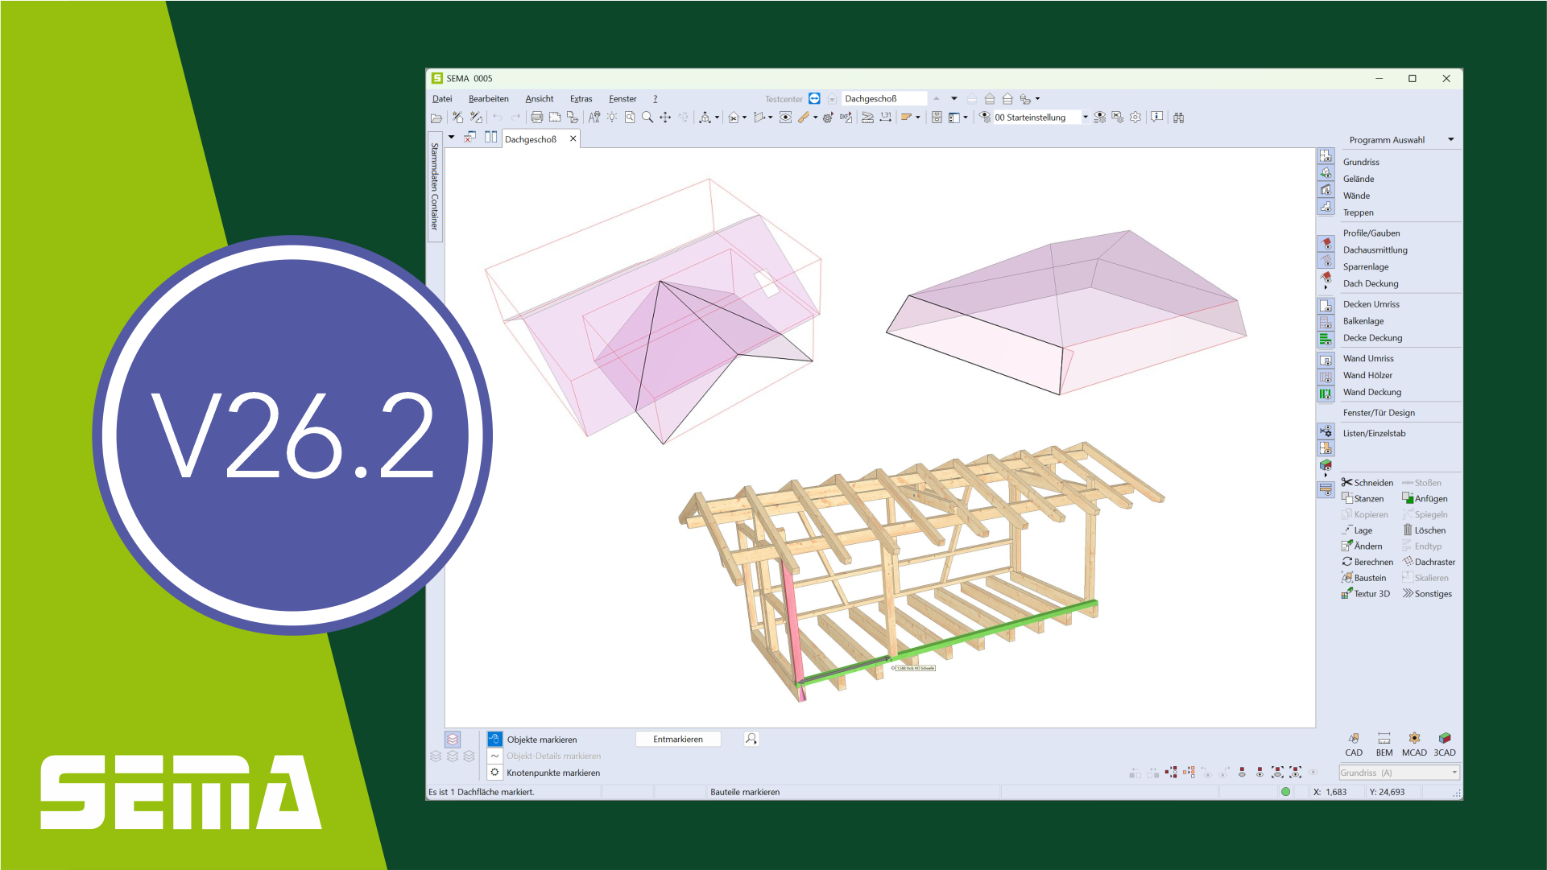Viewport: 1547px width, 870px height.
Task: Click the Löschen trash tool
Action: tap(1425, 530)
